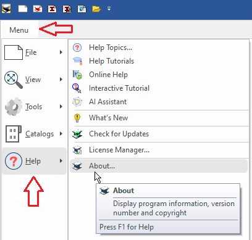Click the red I-beam document toolbar icon
The image size is (252, 240).
point(52,9)
